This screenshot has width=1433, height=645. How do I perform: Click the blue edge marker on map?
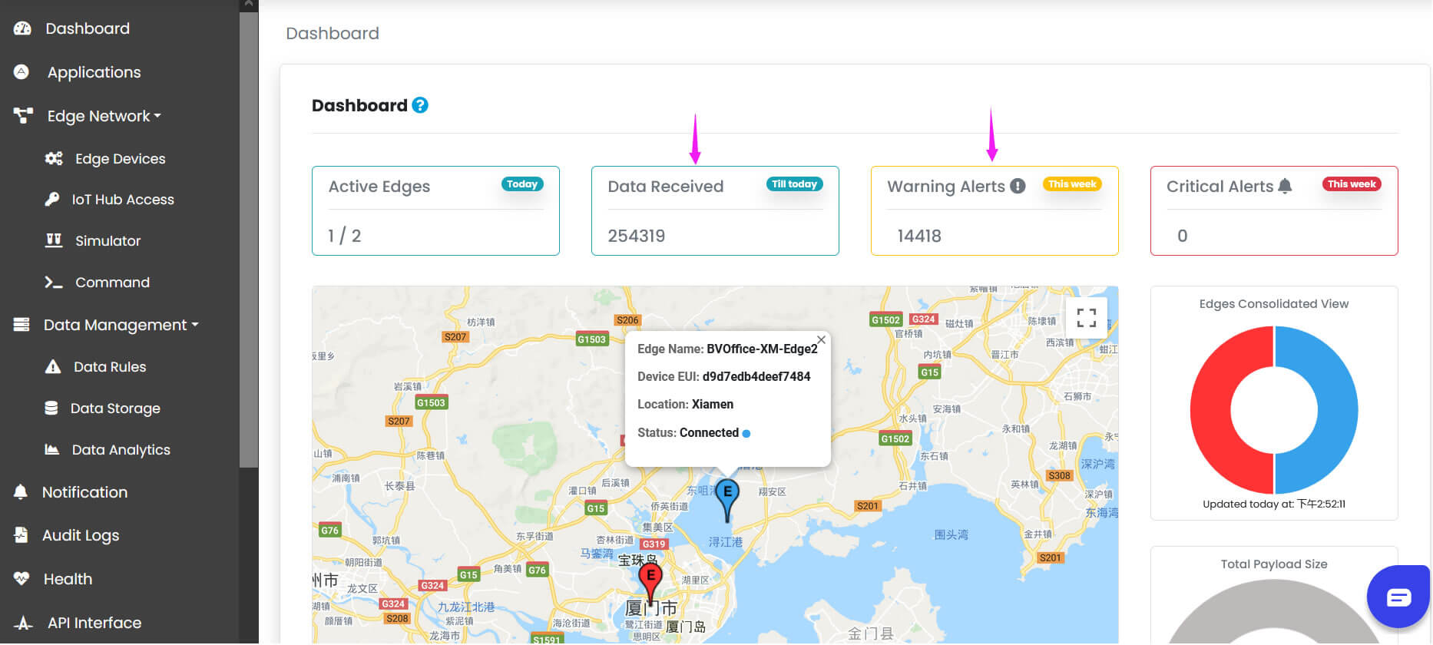tap(726, 499)
